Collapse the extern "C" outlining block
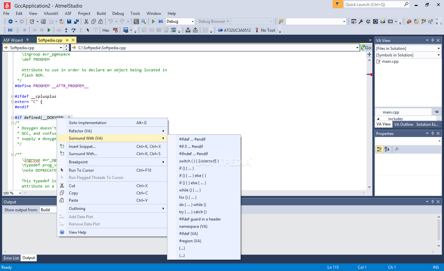Screen dimensions: 444x271 click(13, 102)
